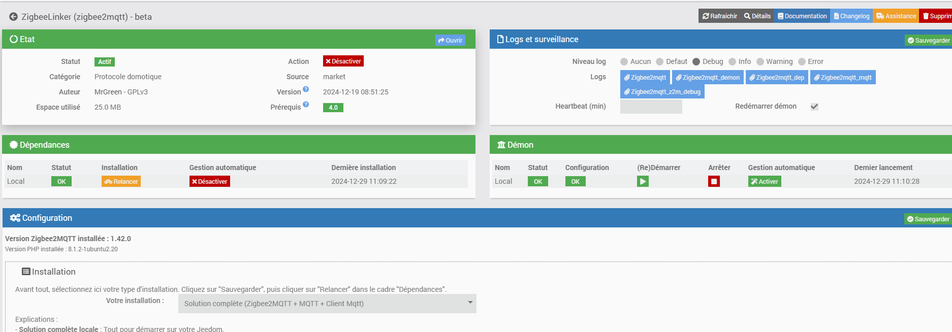Click the Installation section list icon

pos(26,272)
